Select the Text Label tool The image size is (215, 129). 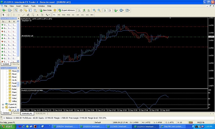pyautogui.click(x=42, y=15)
